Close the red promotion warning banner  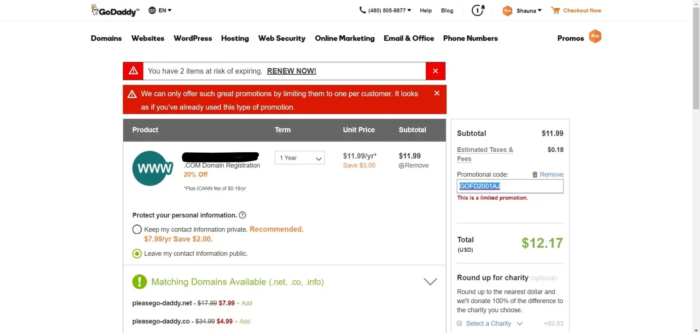pos(437,93)
